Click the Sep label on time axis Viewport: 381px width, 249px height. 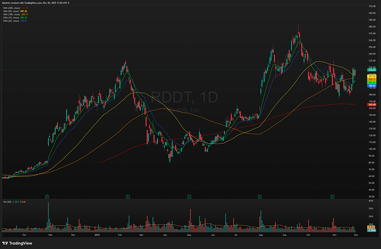pyautogui.click(x=285, y=235)
